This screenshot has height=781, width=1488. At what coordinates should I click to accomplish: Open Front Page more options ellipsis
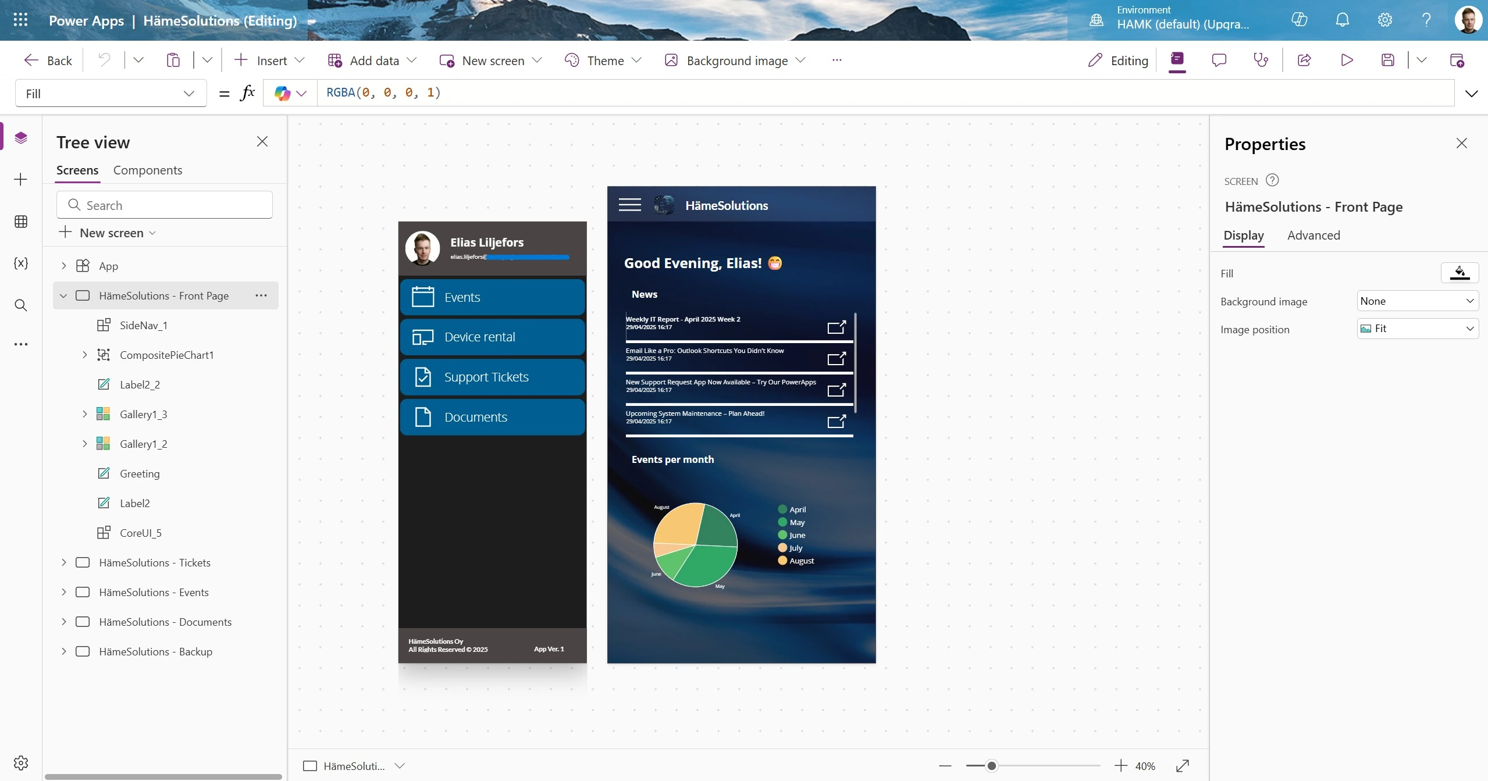click(261, 295)
